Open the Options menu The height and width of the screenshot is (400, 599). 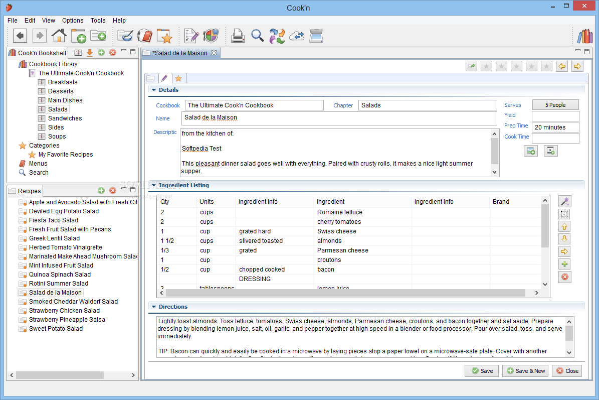point(73,20)
